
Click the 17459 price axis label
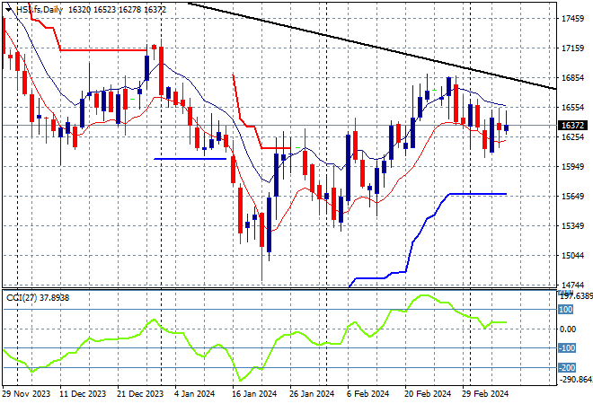click(573, 19)
